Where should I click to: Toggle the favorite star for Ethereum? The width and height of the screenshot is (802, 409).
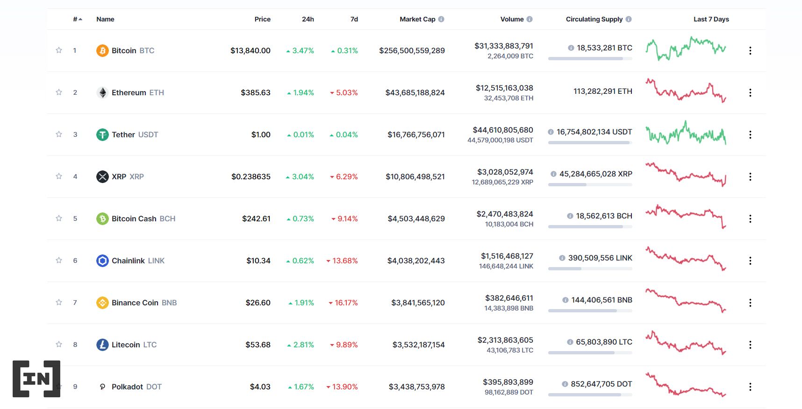click(59, 92)
